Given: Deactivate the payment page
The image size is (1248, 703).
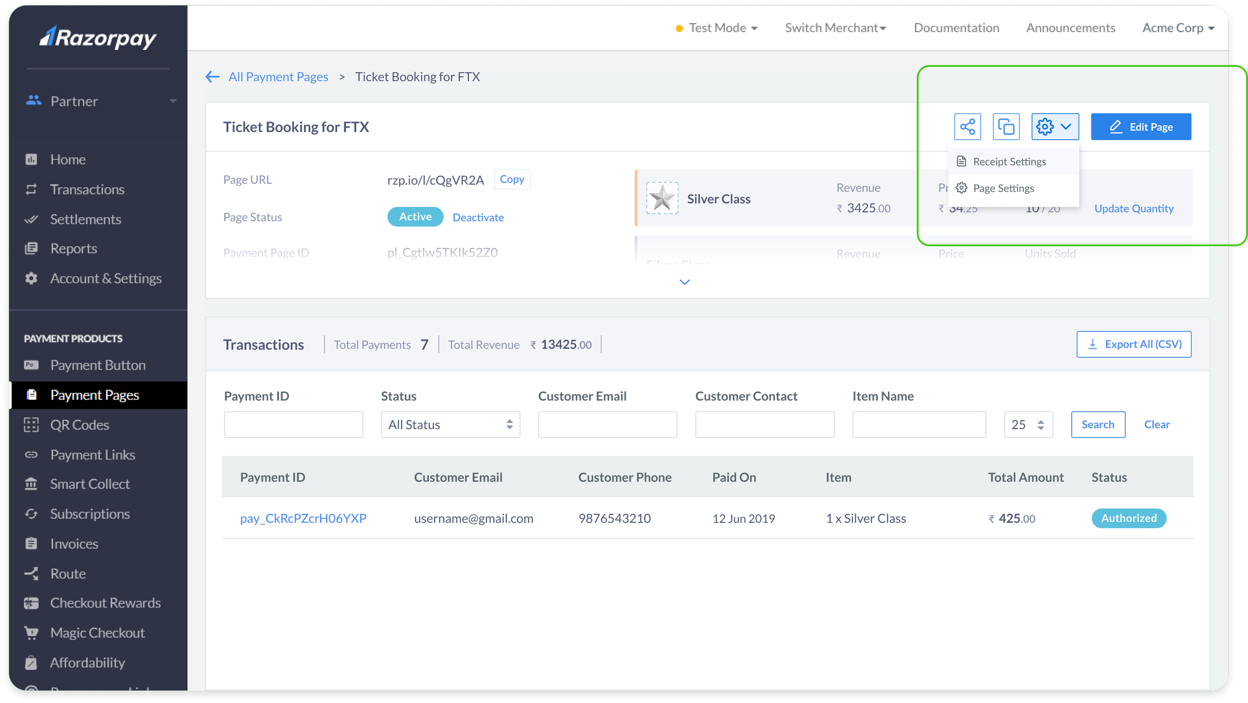Looking at the screenshot, I should [478, 218].
